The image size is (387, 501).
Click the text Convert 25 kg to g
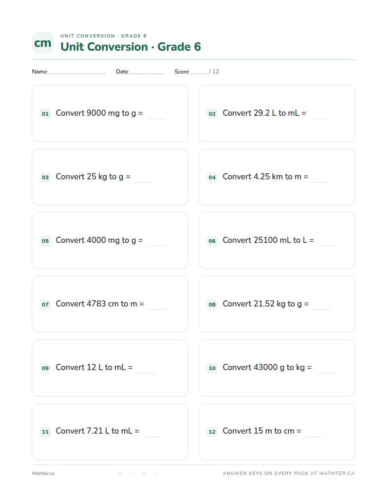point(90,176)
